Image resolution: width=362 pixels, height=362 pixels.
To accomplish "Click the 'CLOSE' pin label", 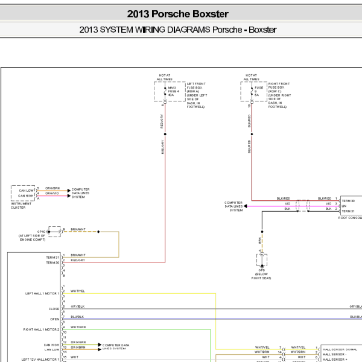I will (x=54, y=309).
